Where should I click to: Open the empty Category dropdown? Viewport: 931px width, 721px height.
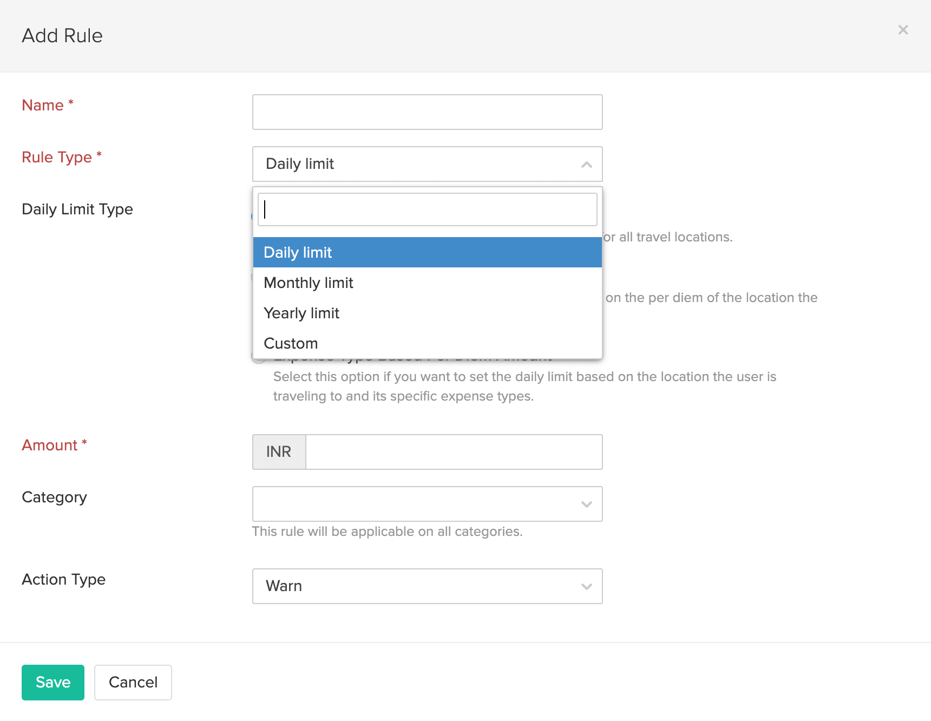click(417, 504)
